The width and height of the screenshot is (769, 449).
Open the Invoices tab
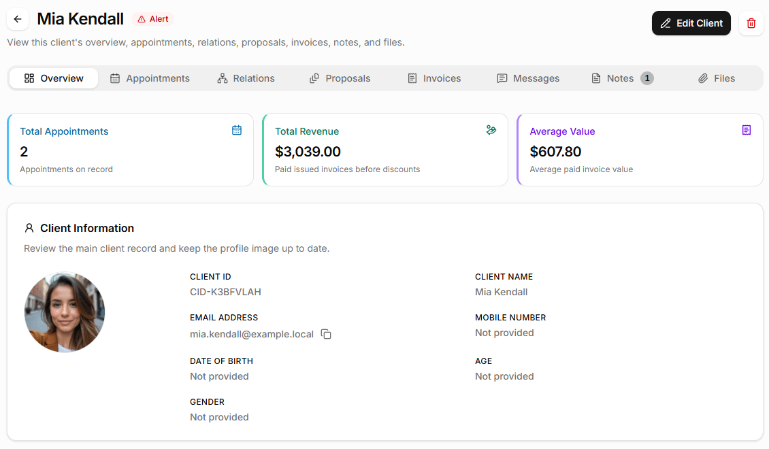(x=434, y=78)
